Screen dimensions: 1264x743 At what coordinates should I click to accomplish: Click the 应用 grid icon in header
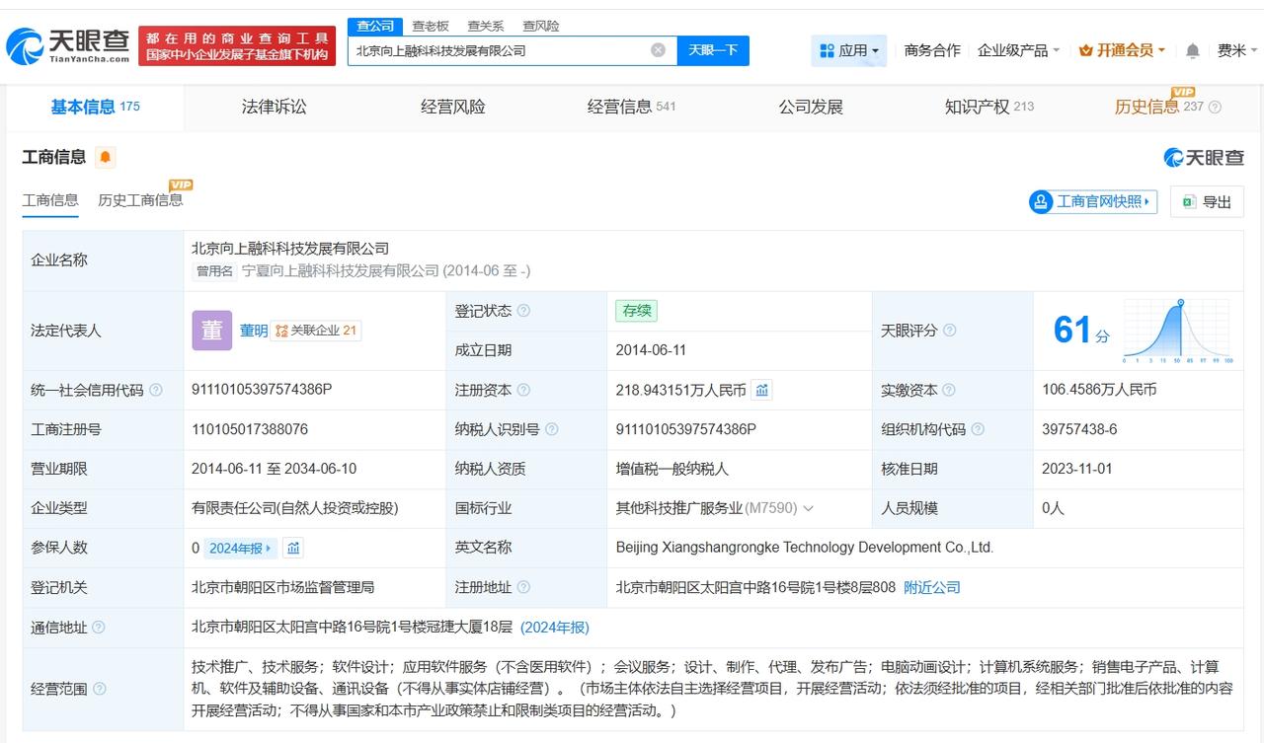(826, 50)
